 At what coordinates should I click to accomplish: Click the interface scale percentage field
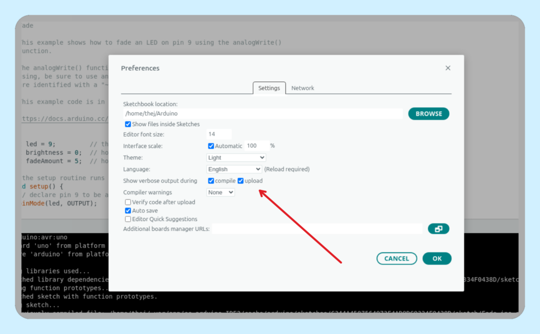coord(256,146)
